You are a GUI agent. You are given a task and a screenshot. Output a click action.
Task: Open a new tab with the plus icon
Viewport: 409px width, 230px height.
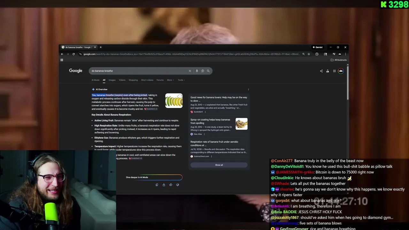(101, 47)
